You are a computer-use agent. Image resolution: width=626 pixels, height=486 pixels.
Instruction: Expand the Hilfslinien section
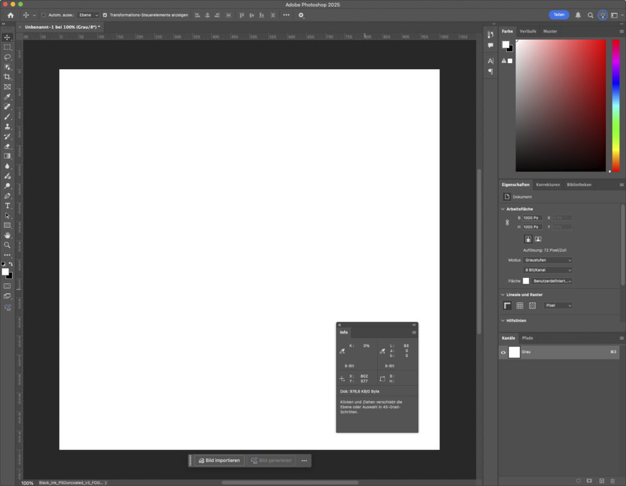(503, 321)
